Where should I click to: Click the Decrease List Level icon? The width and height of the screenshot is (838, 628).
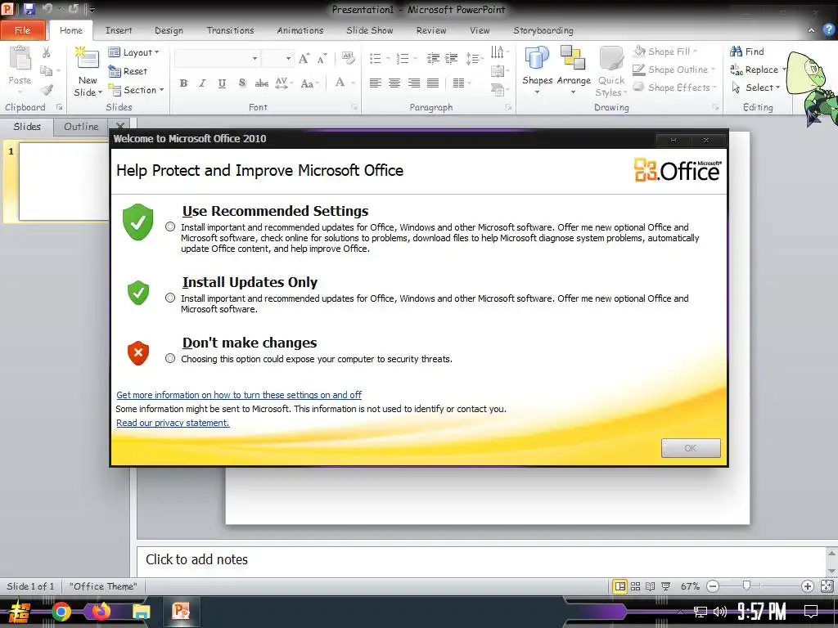433,58
